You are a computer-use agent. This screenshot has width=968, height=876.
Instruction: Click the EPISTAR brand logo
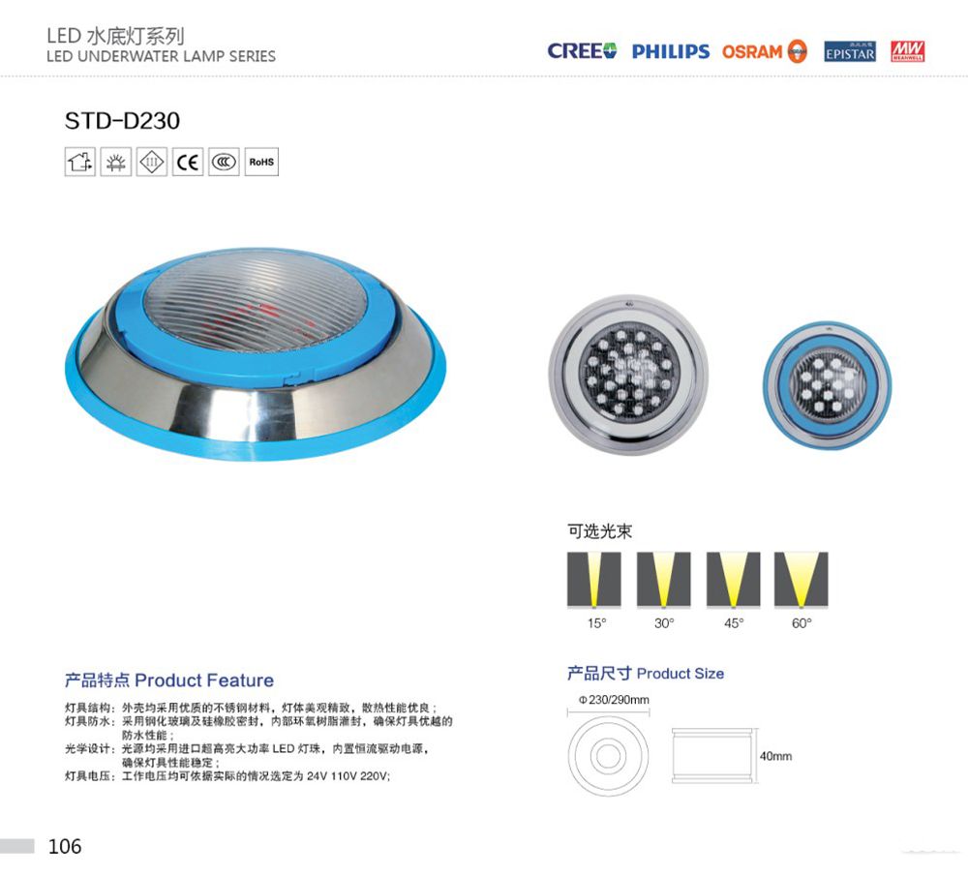850,52
